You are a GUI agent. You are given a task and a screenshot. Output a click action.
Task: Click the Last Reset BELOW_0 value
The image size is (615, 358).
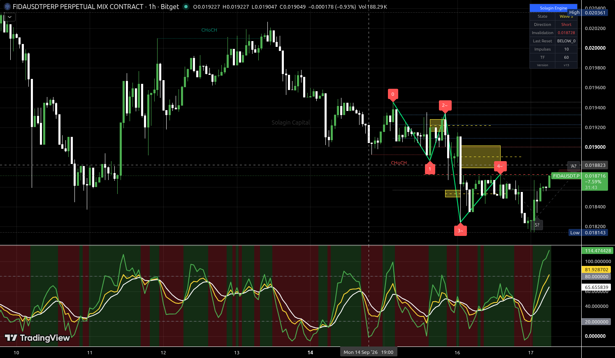point(566,41)
